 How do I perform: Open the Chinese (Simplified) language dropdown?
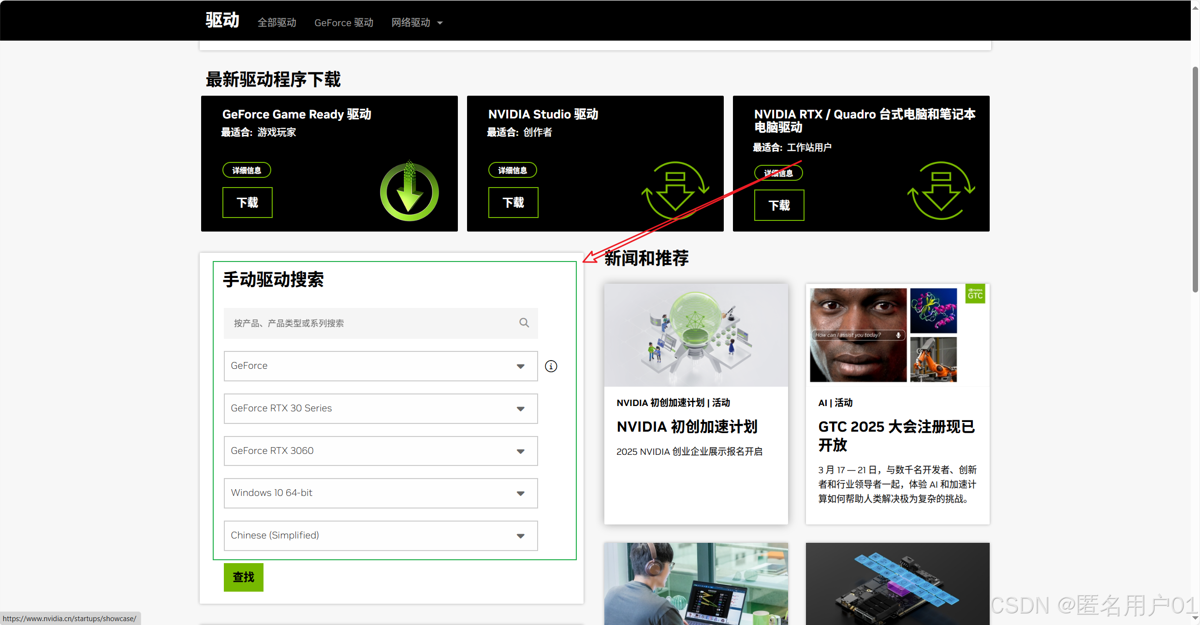(x=380, y=536)
